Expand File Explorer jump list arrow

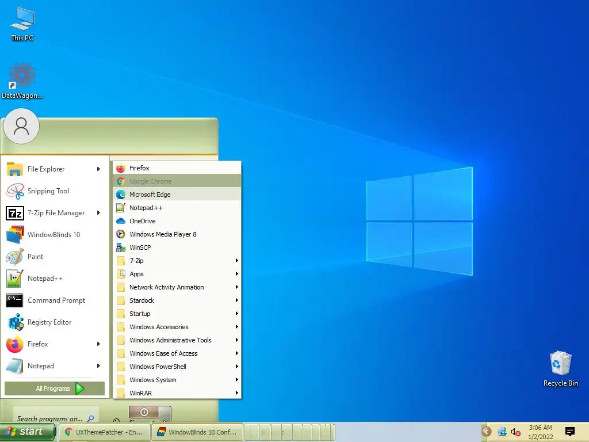[98, 169]
